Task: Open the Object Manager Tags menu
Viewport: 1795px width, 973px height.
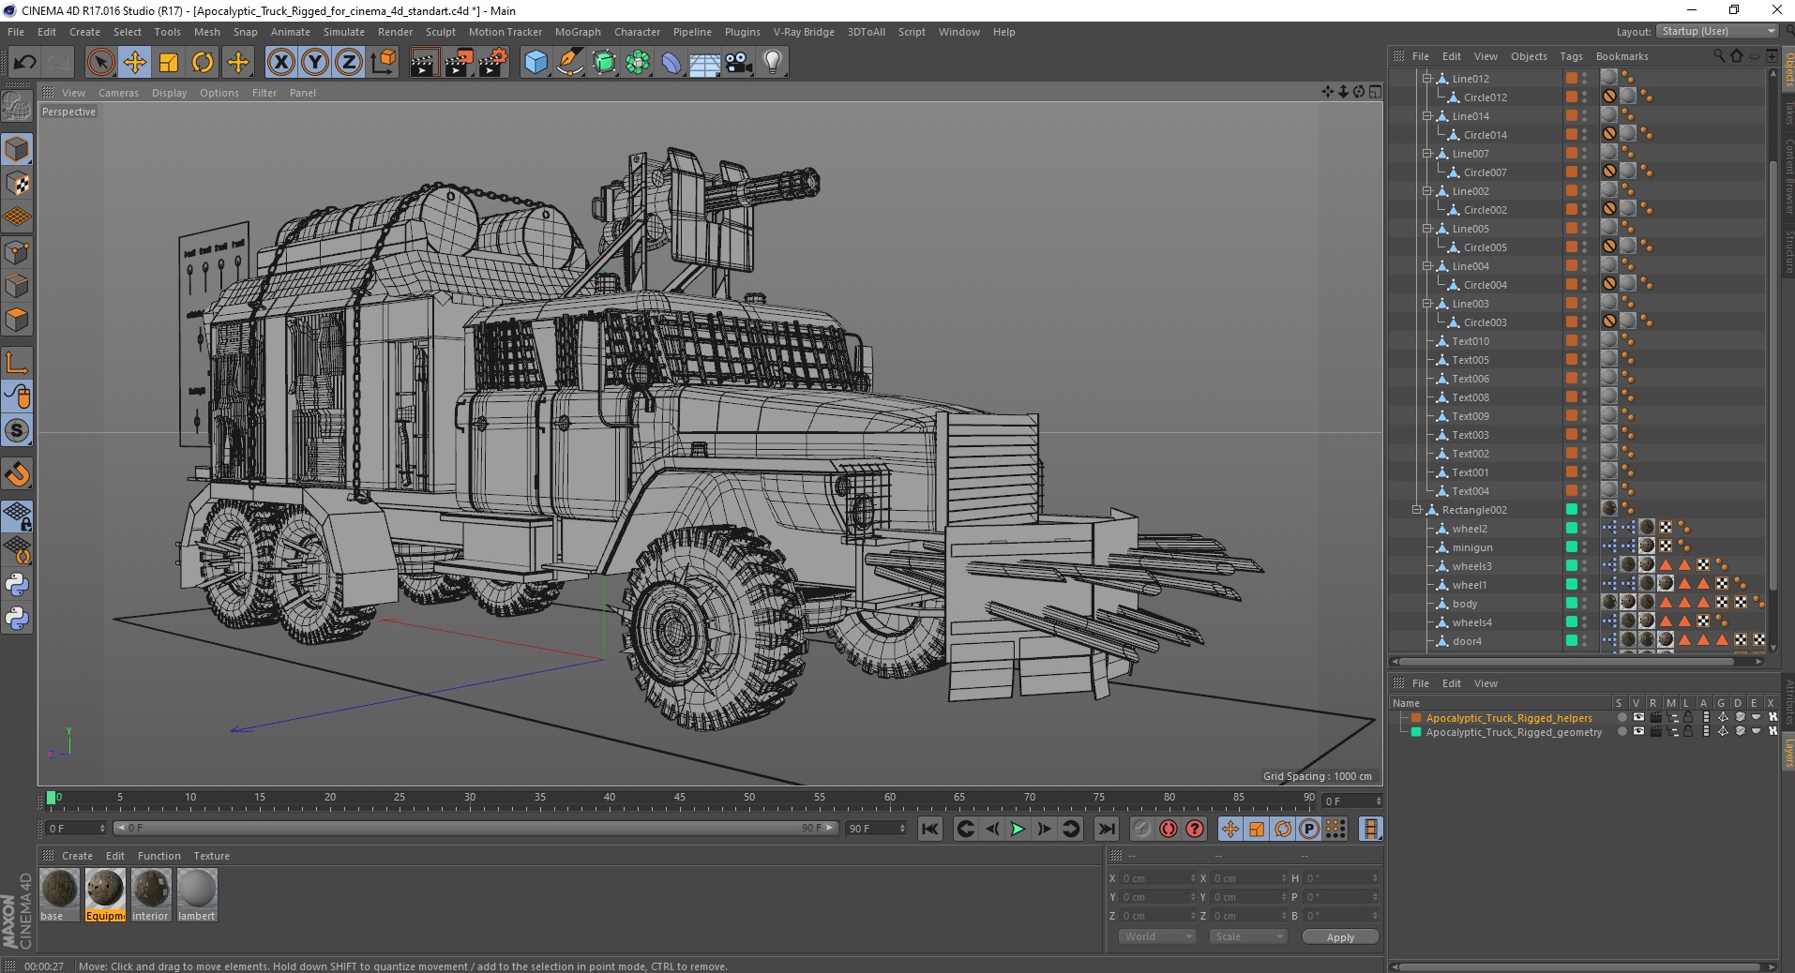Action: point(1571,56)
